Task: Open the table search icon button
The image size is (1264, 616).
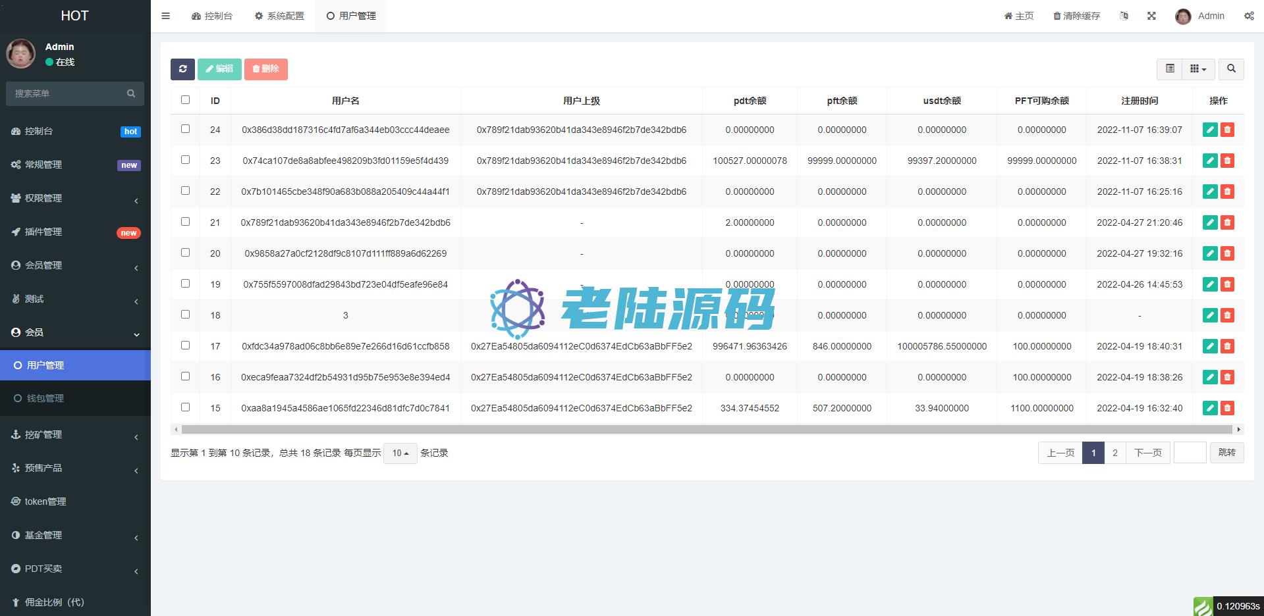Action: tap(1230, 69)
